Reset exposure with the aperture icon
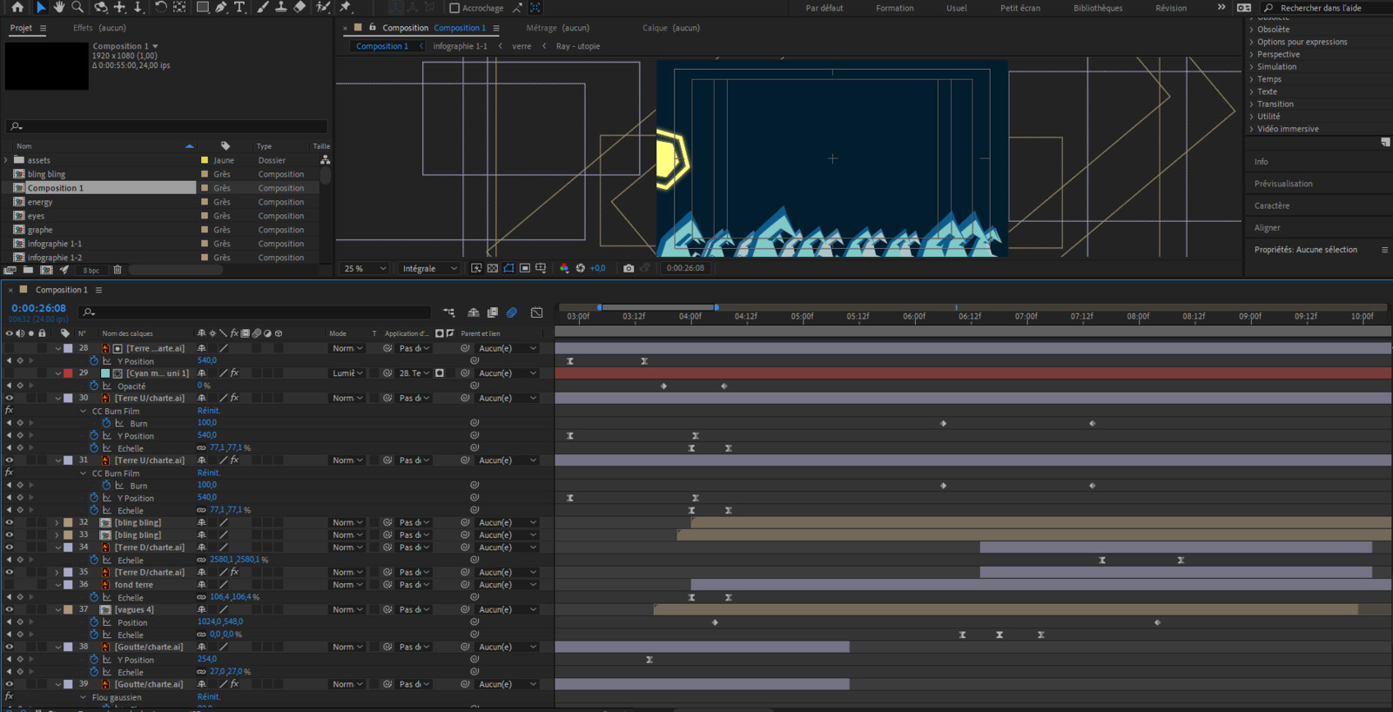This screenshot has height=712, width=1393. [x=581, y=268]
